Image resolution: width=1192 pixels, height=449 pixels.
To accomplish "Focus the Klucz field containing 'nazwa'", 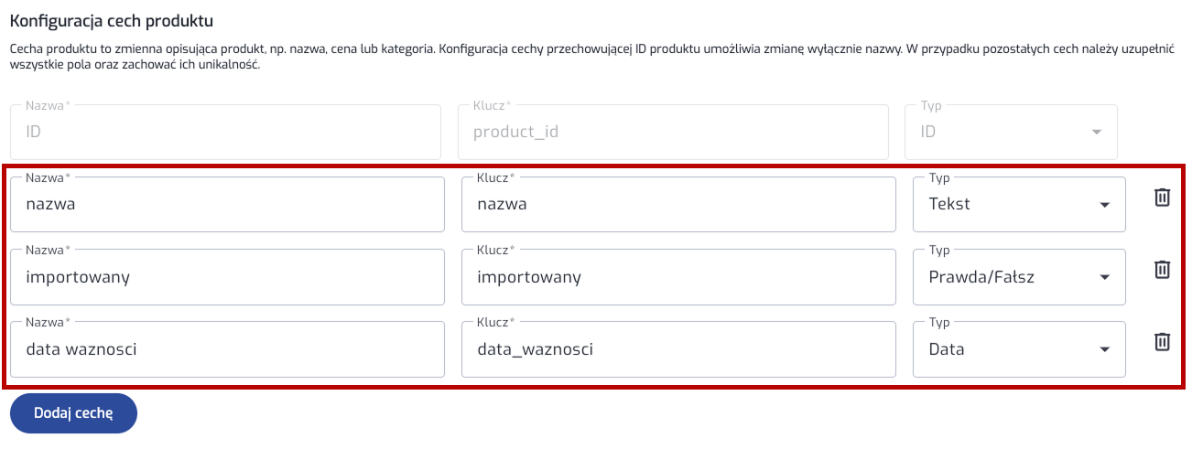I will click(x=678, y=205).
